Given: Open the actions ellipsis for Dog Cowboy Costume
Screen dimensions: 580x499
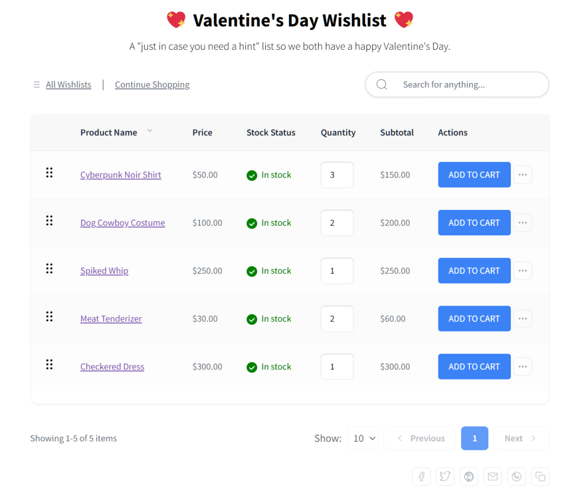Looking at the screenshot, I should click(522, 222).
